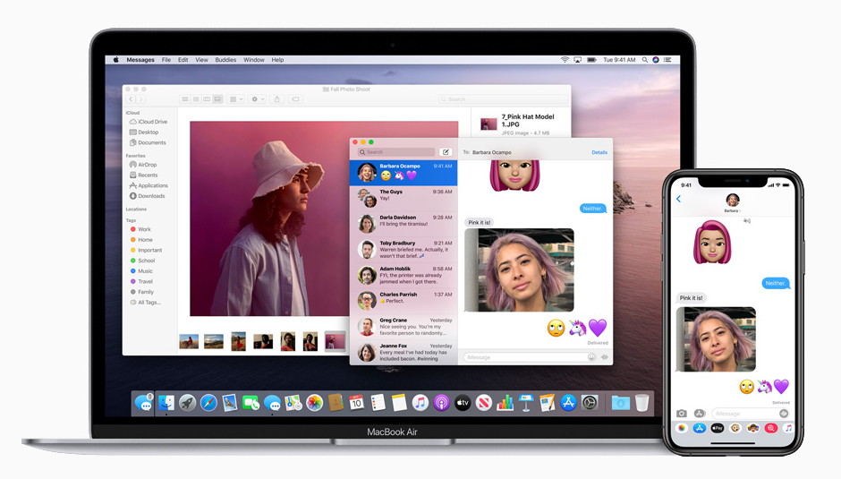Open the Edit menu
Screen dimensions: 841x479
pyautogui.click(x=183, y=60)
